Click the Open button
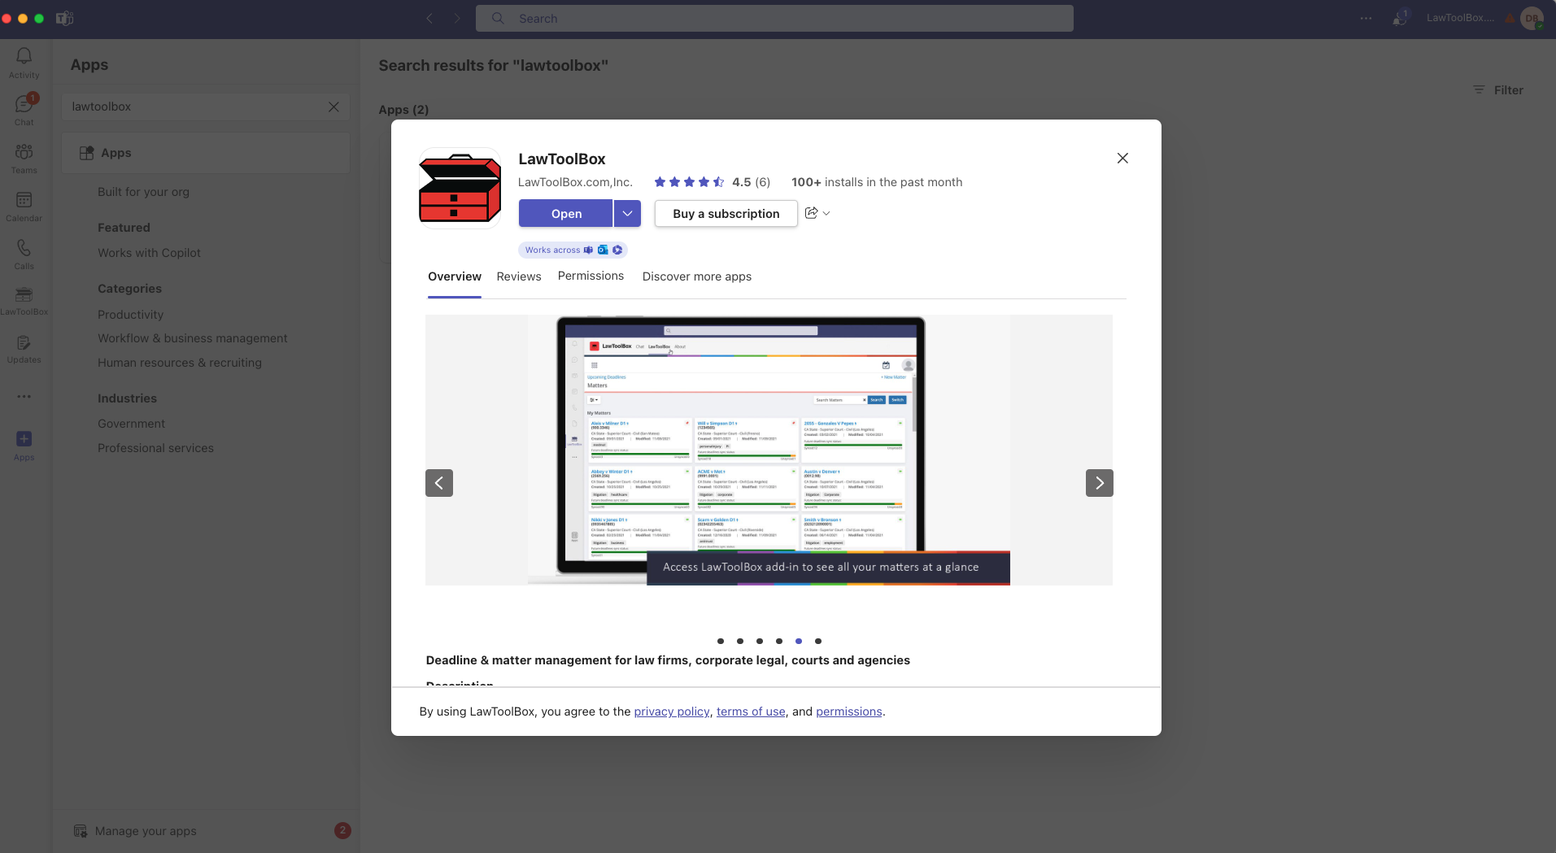 [566, 214]
